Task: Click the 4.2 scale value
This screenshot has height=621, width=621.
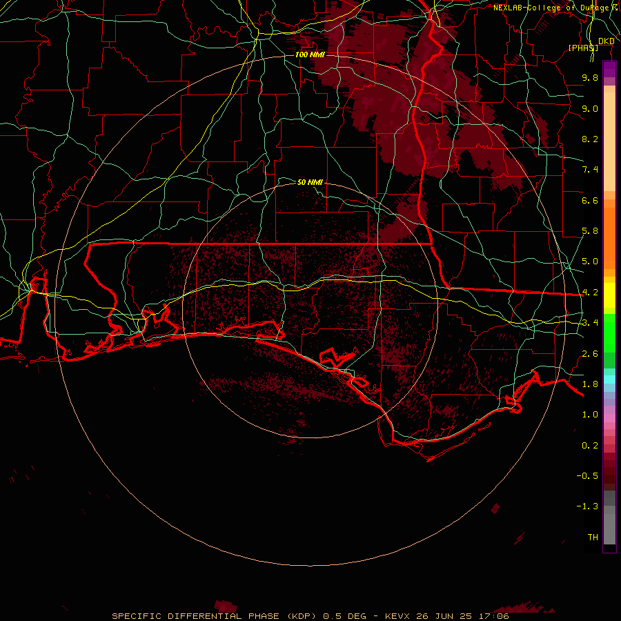Action: tap(590, 293)
